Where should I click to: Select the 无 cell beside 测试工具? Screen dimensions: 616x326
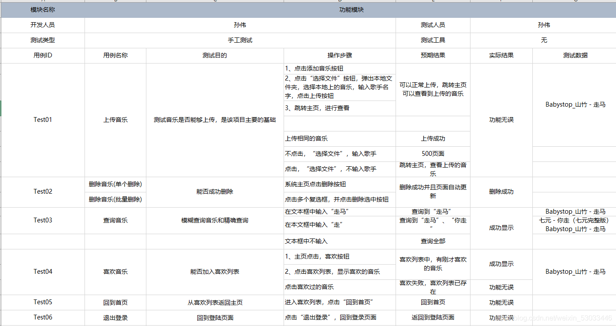click(x=543, y=40)
